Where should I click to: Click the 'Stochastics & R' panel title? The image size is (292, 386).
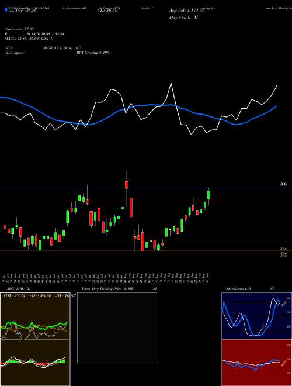[239, 289]
